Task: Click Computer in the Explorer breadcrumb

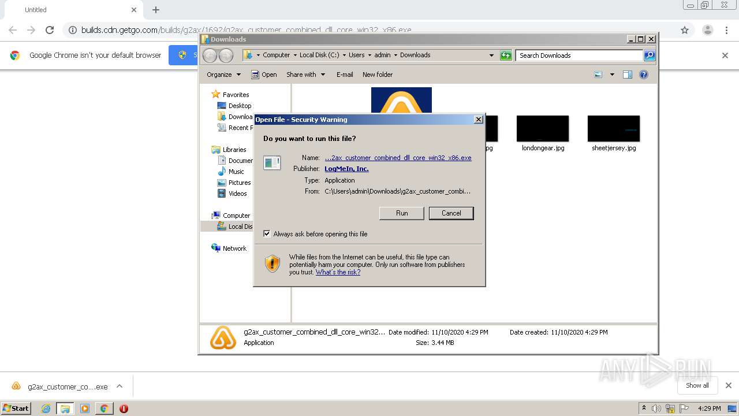Action: (277, 55)
